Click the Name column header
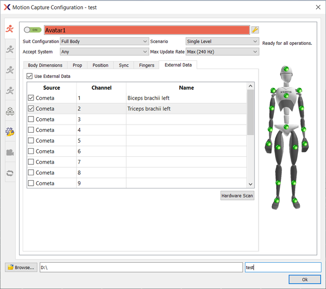 [x=186, y=87]
